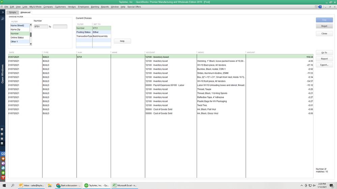Select the Payroll Expenses Labor row

161,85
